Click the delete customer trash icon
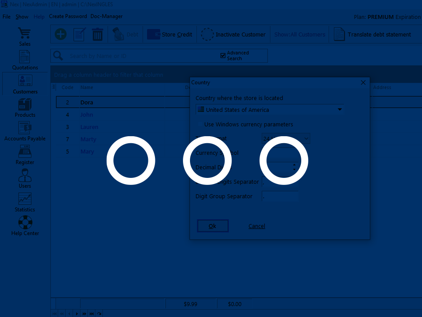This screenshot has width=422, height=317. click(97, 34)
